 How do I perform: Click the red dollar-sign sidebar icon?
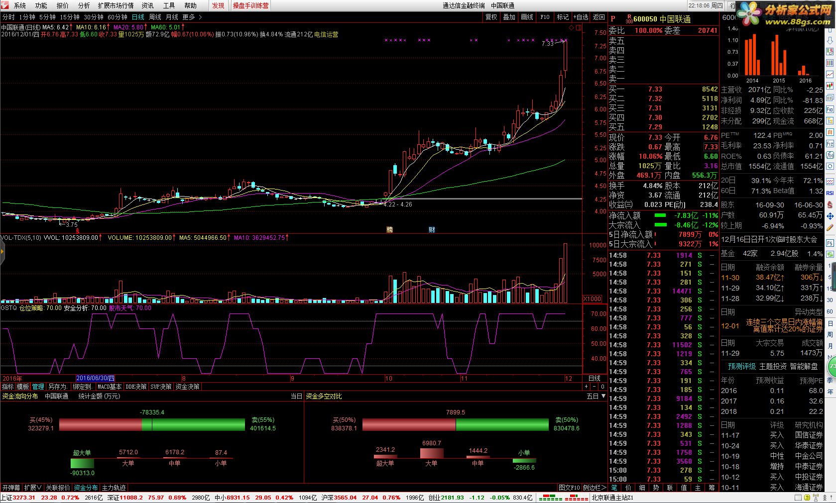830,204
